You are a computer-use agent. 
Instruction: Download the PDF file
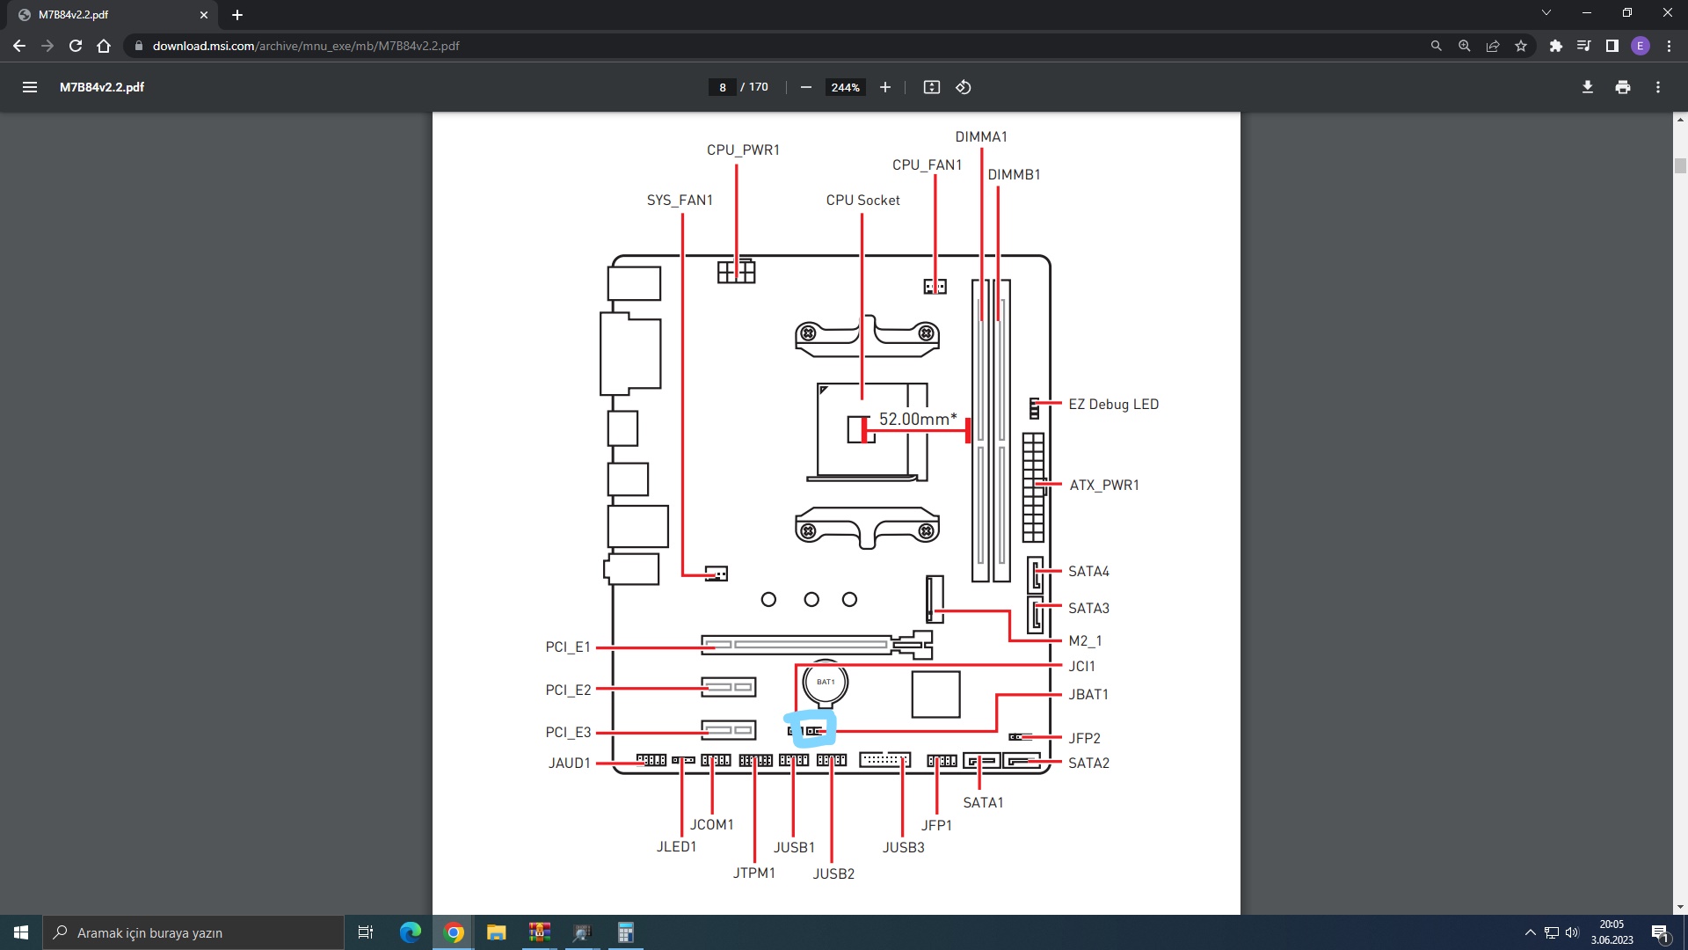1587,87
